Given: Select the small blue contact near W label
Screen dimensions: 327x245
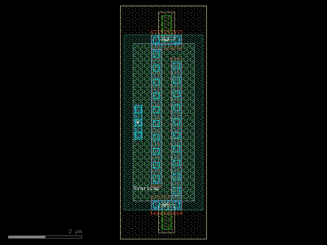Looking at the screenshot, I should (x=139, y=109).
